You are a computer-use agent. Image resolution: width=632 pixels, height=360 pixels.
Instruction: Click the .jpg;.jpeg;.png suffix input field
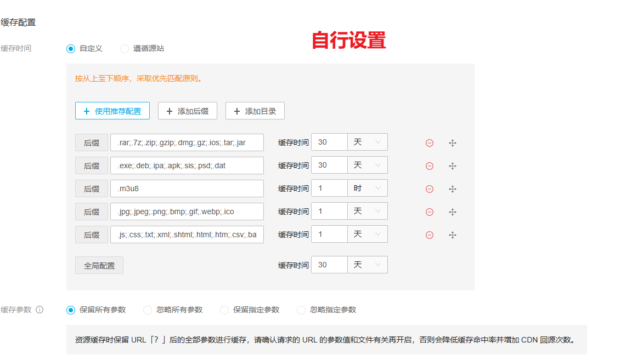pos(187,212)
